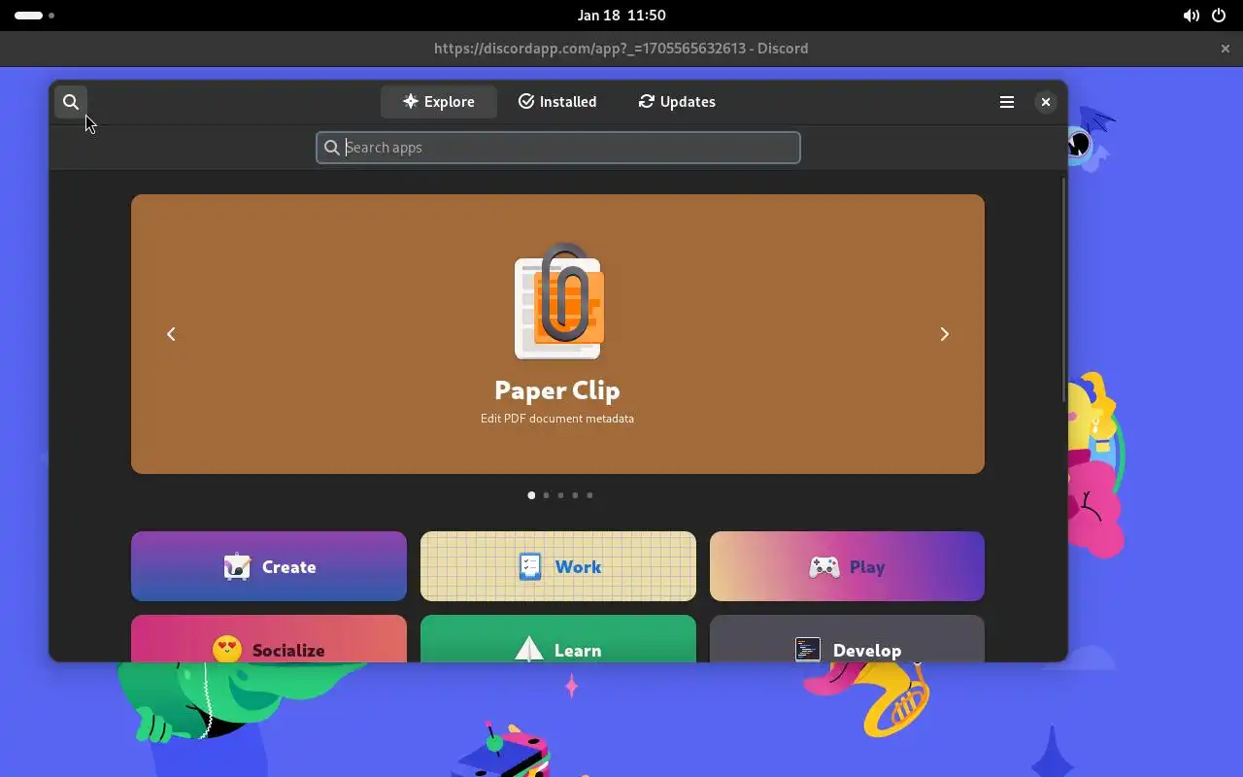Click the volume icon in top bar
The height and width of the screenshot is (777, 1243).
click(1192, 16)
